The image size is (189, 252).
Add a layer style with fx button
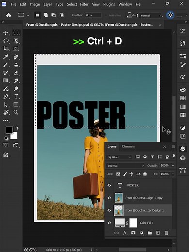click(125, 233)
